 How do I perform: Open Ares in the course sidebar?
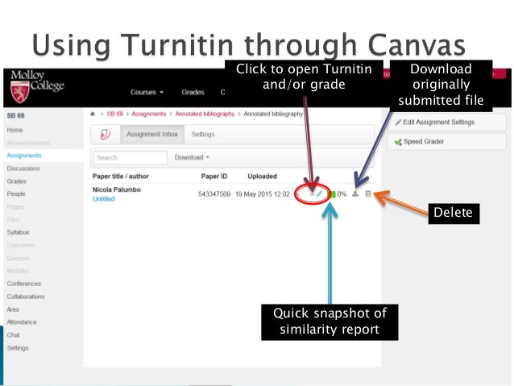(x=13, y=309)
